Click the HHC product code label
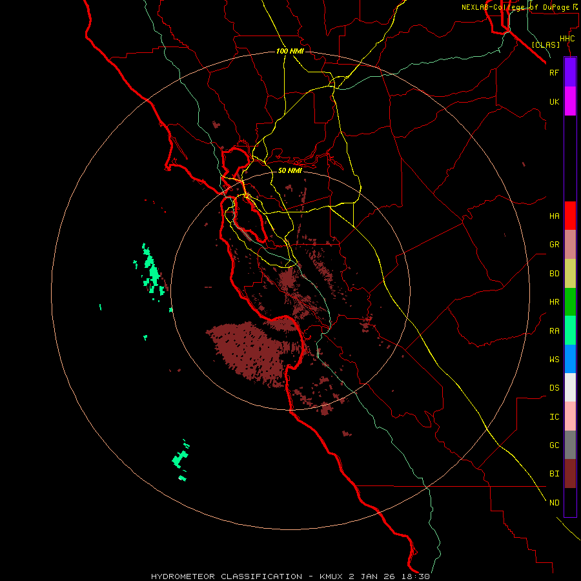 [567, 39]
